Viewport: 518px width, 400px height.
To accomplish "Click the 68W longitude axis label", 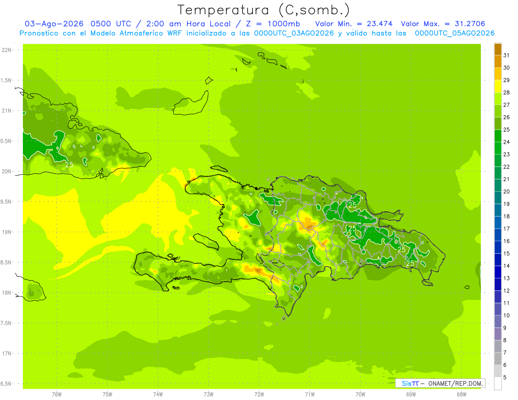I will [x=461, y=394].
